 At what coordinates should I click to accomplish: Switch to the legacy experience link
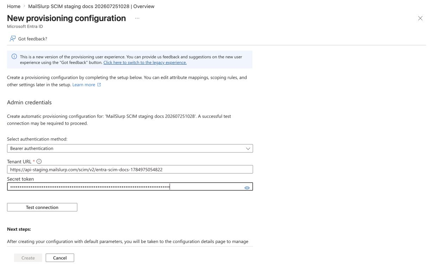tap(145, 63)
